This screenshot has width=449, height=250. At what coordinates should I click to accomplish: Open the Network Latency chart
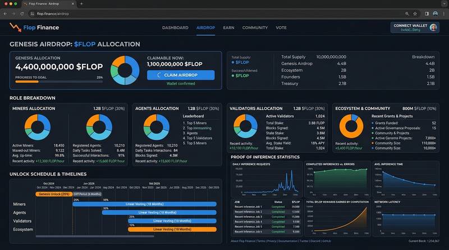(406, 218)
